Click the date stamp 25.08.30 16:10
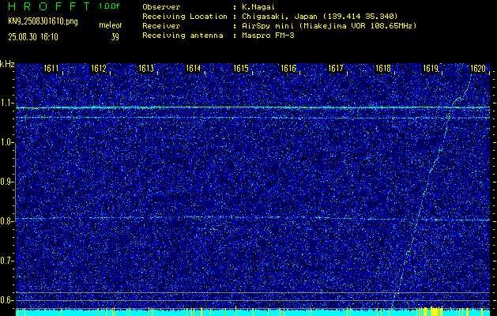Viewport: 497px width, 316px height. (x=33, y=37)
